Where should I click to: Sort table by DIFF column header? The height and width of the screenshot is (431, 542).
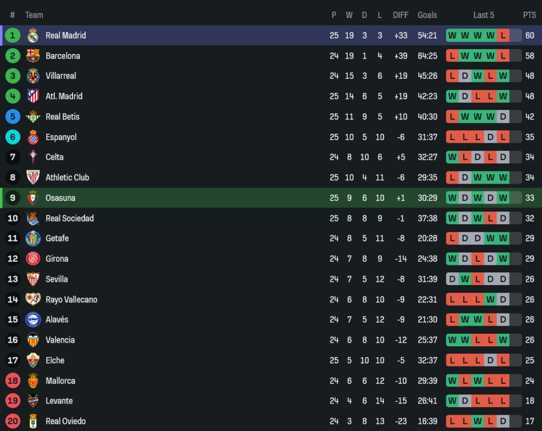pyautogui.click(x=401, y=15)
